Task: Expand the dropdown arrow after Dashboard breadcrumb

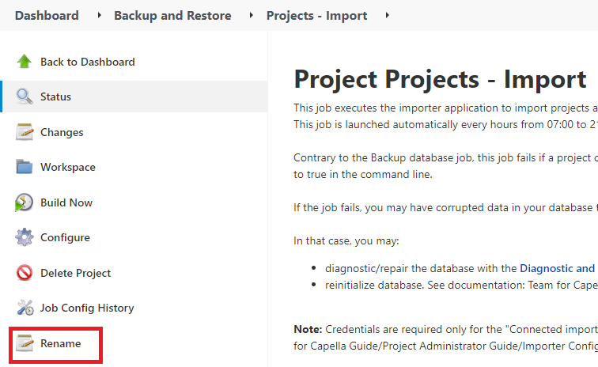Action: pyautogui.click(x=100, y=15)
